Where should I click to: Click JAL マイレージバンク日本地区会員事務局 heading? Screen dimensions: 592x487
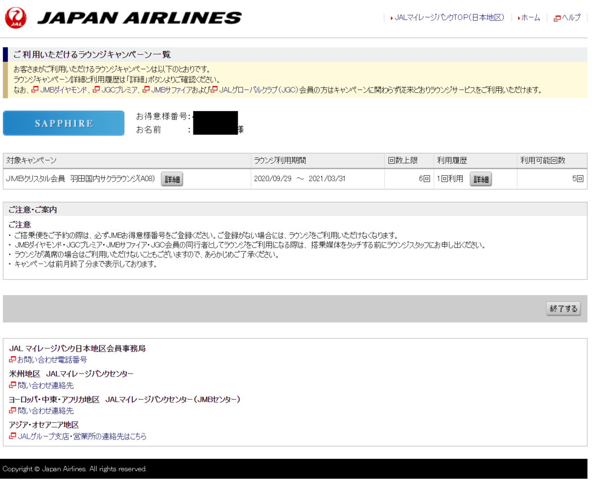click(77, 348)
